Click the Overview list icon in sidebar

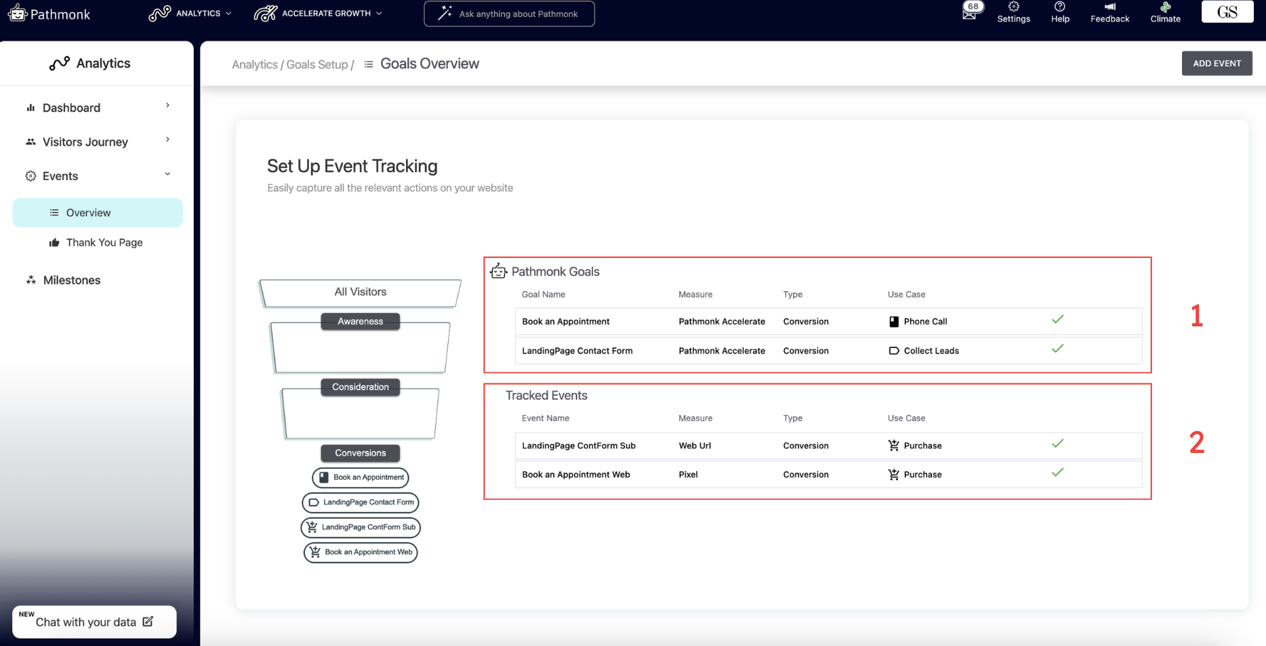[54, 213]
